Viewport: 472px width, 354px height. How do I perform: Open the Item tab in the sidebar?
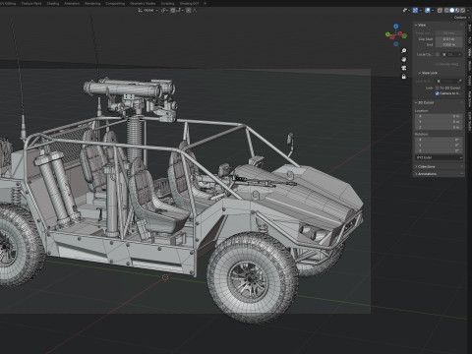tap(469, 28)
